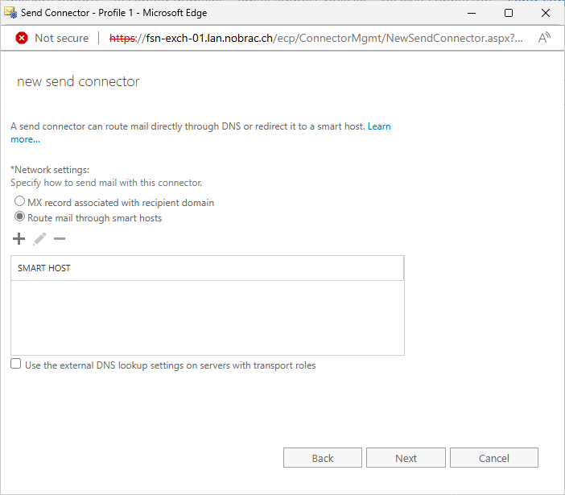Screen dimensions: 565x495
Task: Close the Send Connector window
Action: pyautogui.click(x=546, y=13)
